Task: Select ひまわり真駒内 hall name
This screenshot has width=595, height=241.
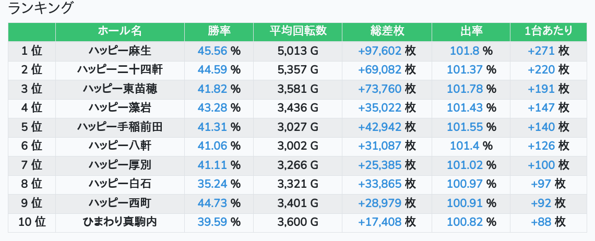Action: click(120, 222)
